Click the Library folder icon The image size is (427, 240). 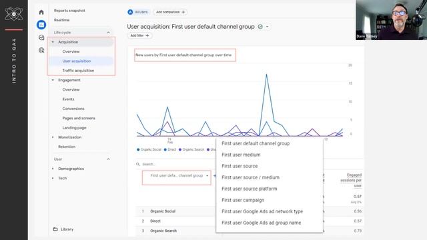pyautogui.click(x=55, y=229)
